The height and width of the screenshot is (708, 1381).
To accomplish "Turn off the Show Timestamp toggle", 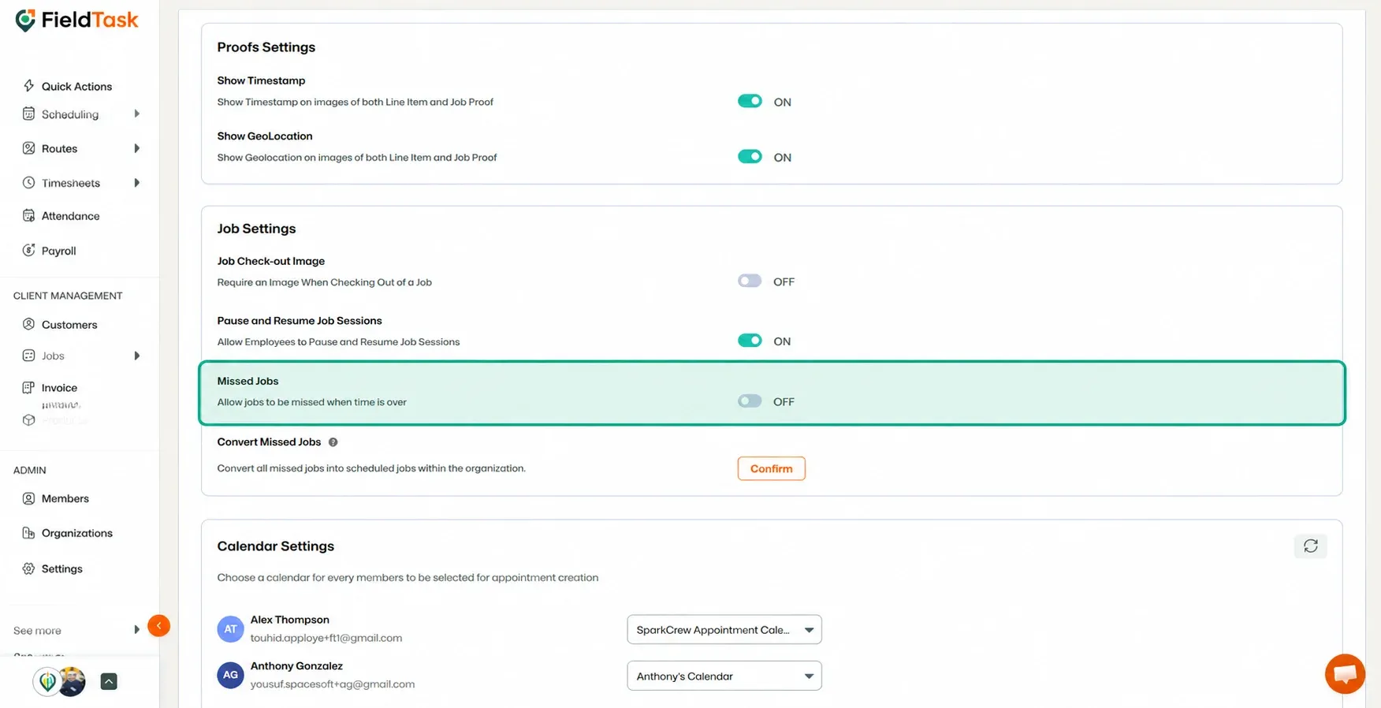I will coord(750,101).
